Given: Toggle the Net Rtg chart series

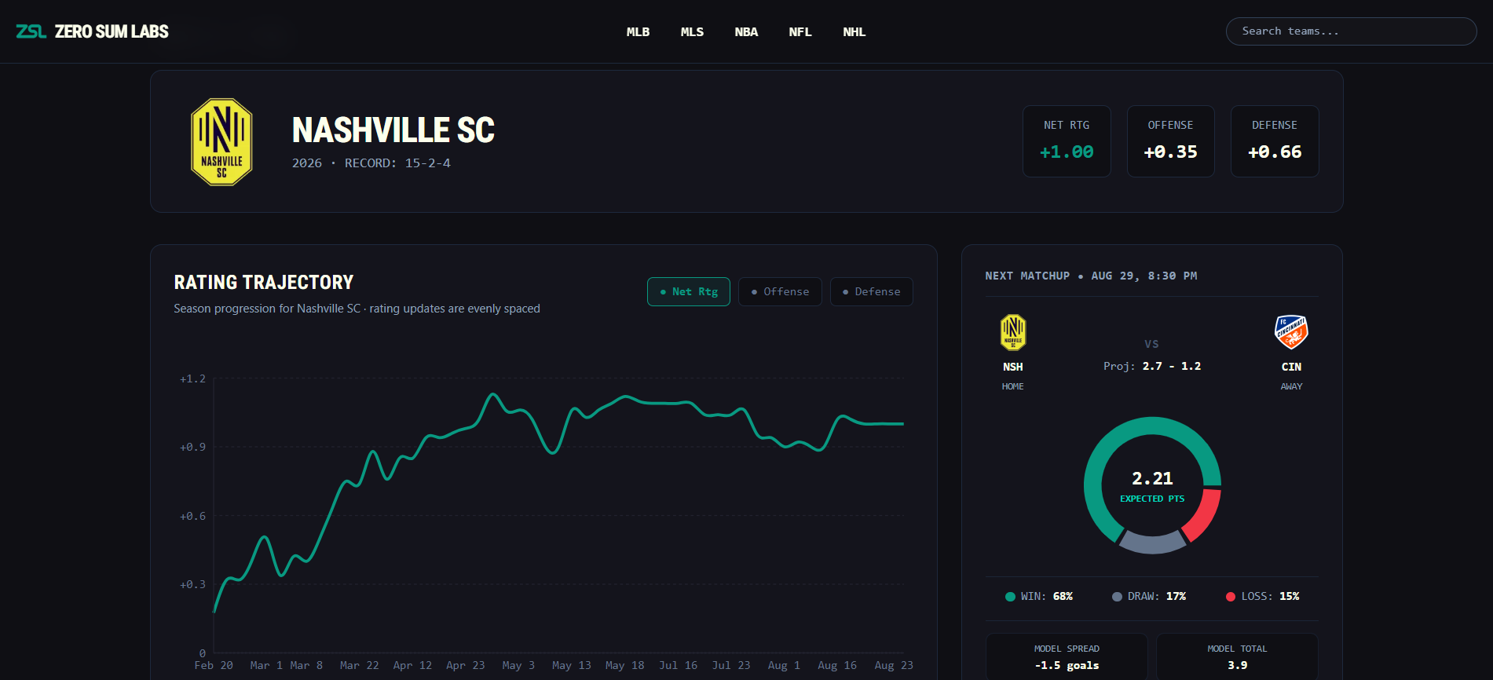Looking at the screenshot, I should click(689, 292).
